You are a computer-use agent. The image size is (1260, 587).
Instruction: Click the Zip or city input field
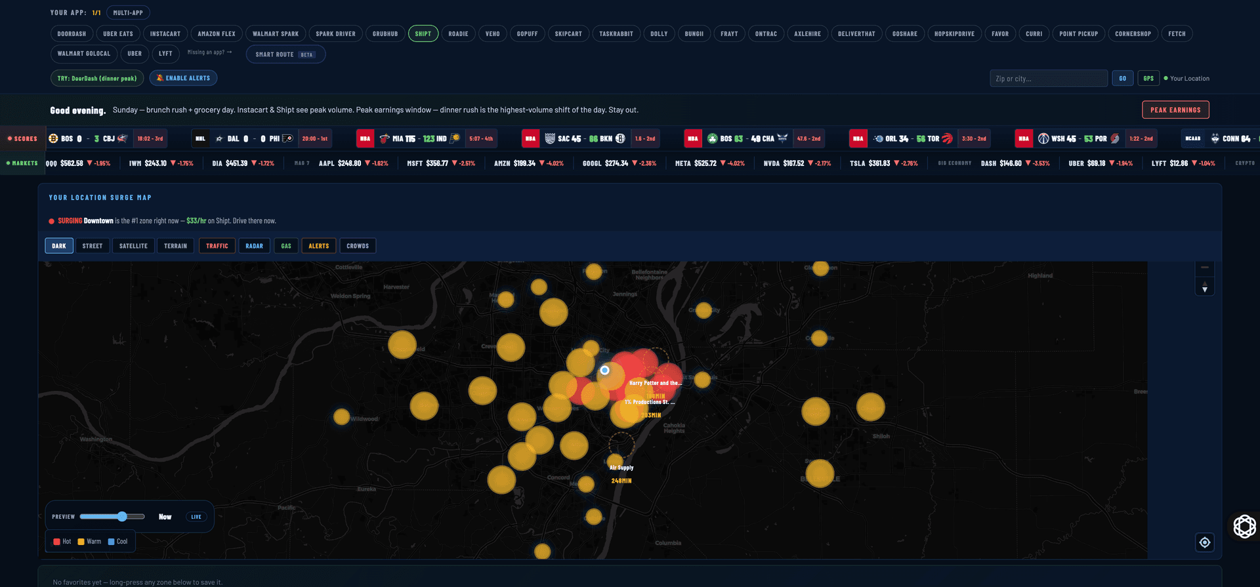1049,78
